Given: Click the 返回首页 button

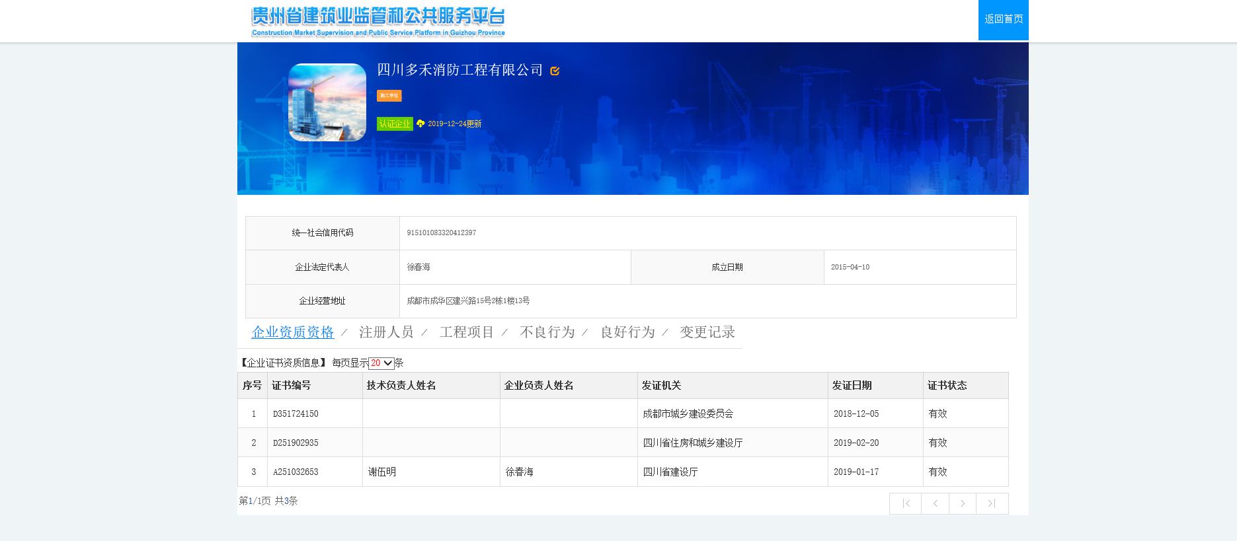Looking at the screenshot, I should click(1003, 20).
